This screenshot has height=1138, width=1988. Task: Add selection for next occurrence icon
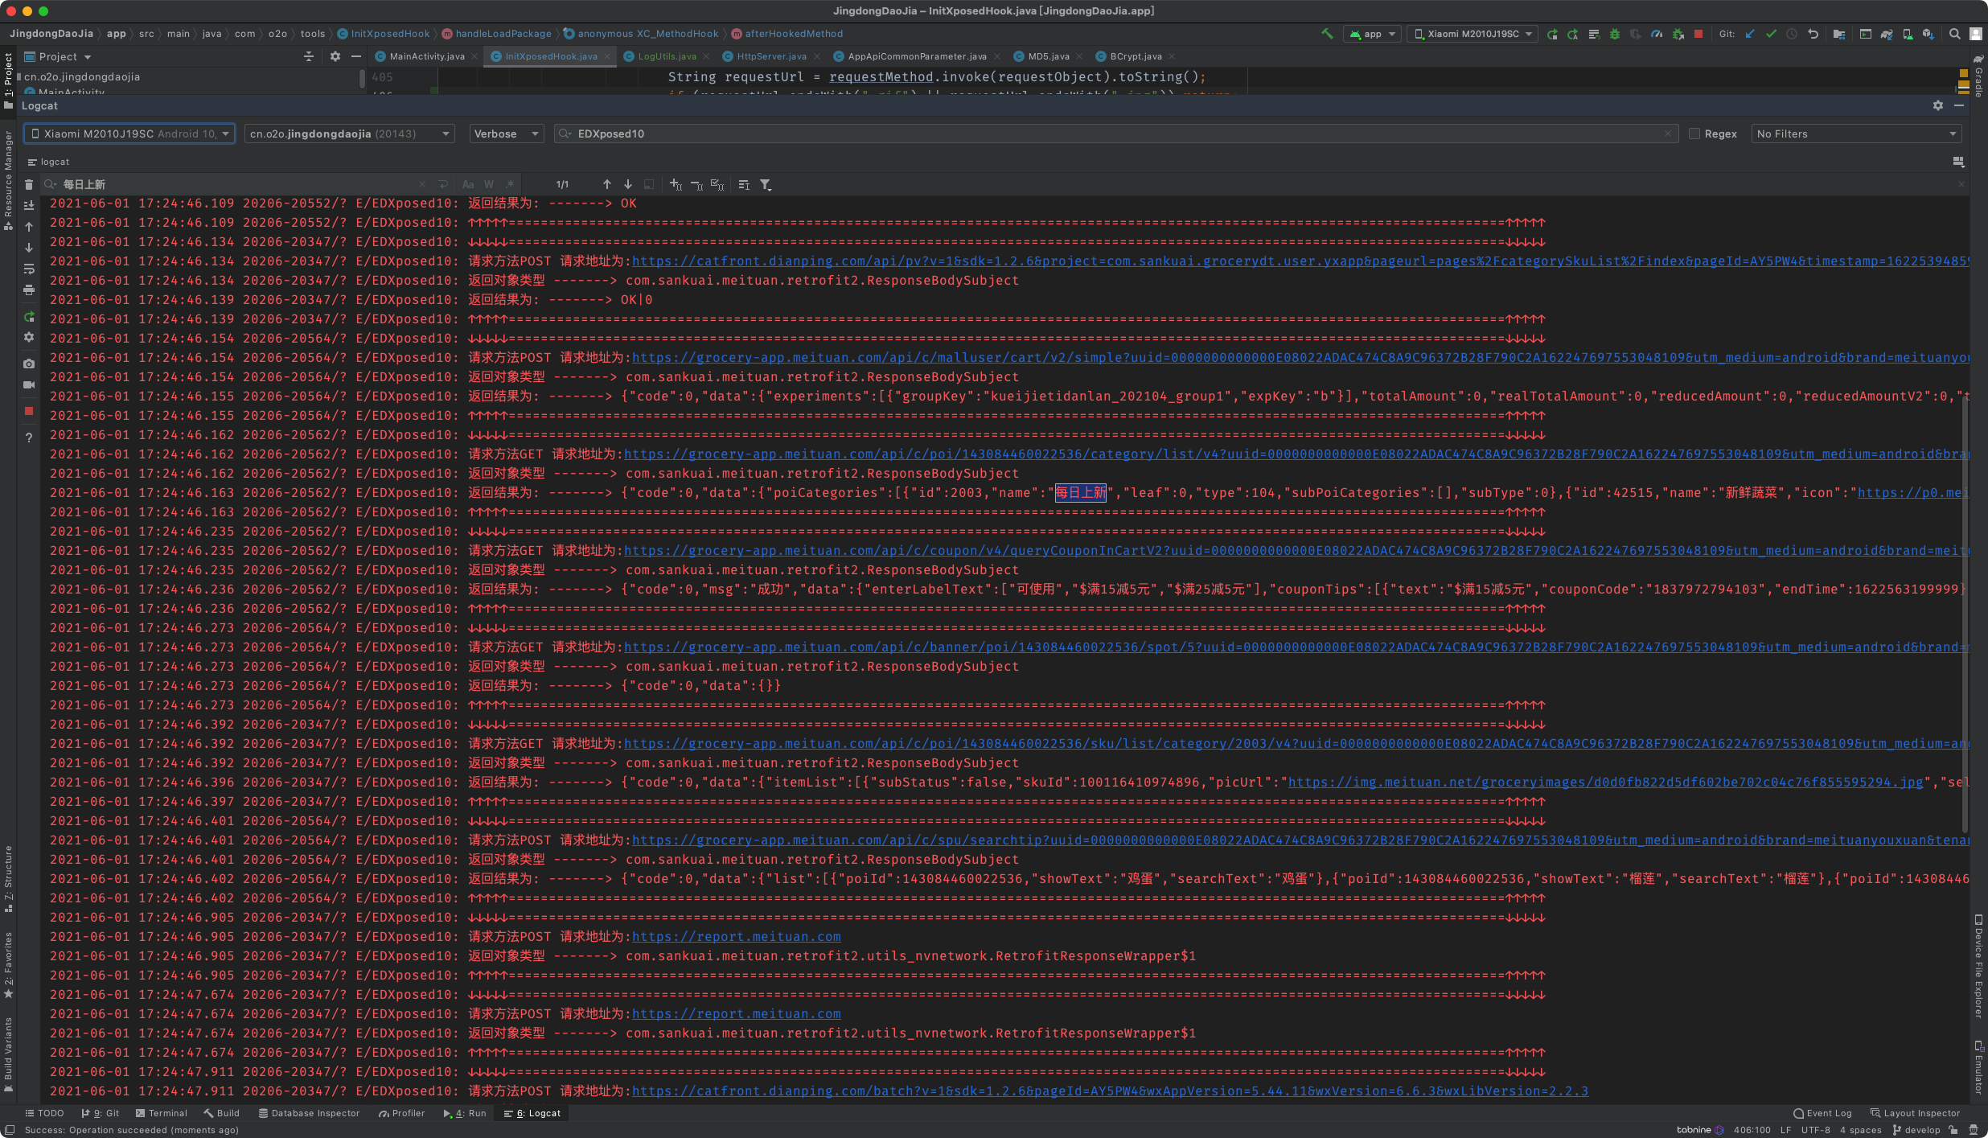click(676, 184)
